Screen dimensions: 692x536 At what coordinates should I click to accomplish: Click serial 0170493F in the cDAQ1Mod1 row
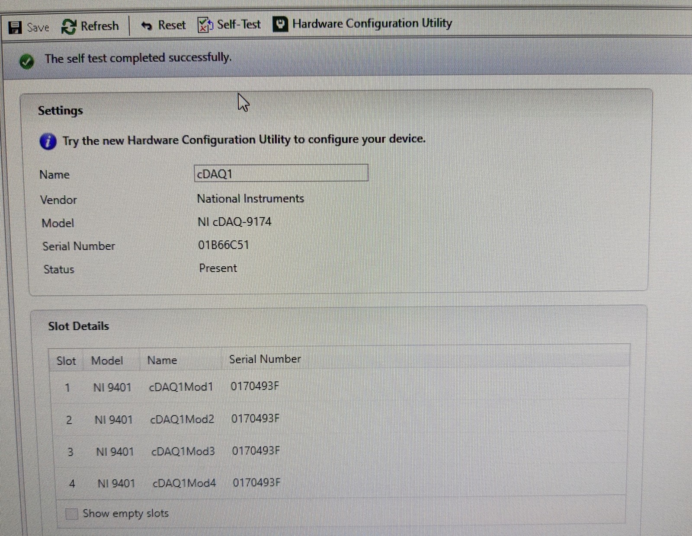click(x=255, y=386)
